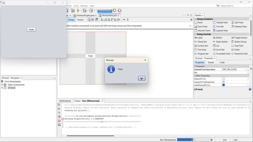Switch to the Notifications tab
The height and width of the screenshot is (142, 253).
[x=65, y=101]
